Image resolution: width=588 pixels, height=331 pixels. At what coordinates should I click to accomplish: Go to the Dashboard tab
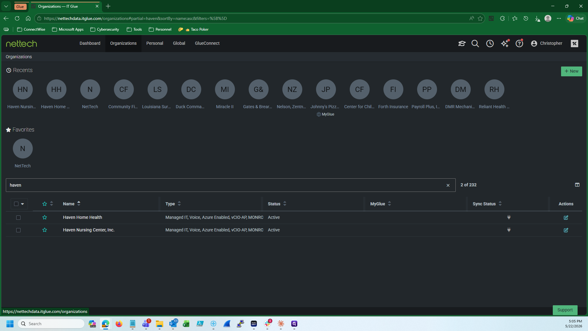(90, 43)
